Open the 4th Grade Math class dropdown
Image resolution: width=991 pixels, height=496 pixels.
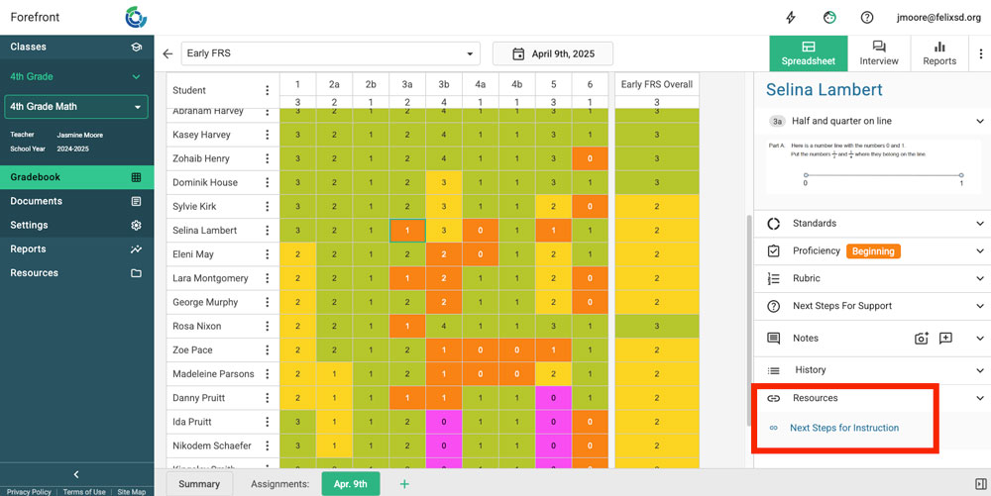(76, 107)
